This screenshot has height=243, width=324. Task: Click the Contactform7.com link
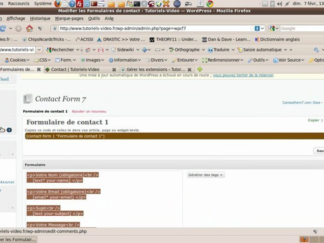click(x=297, y=103)
